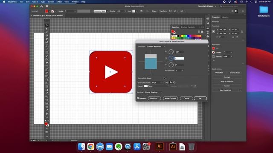
Task: Open the Window menu
Action: click(x=75, y=2)
